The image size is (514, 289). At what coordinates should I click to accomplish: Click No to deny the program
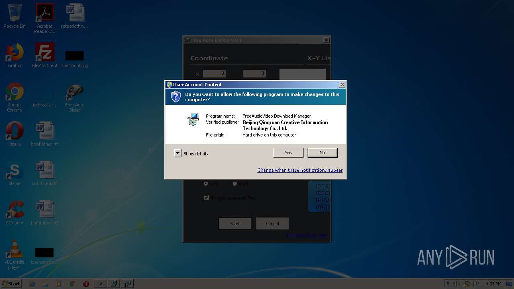[x=322, y=153]
